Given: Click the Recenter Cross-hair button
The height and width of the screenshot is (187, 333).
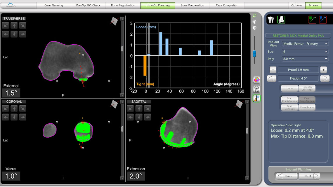Looking at the screenshot, I should coord(307,88).
